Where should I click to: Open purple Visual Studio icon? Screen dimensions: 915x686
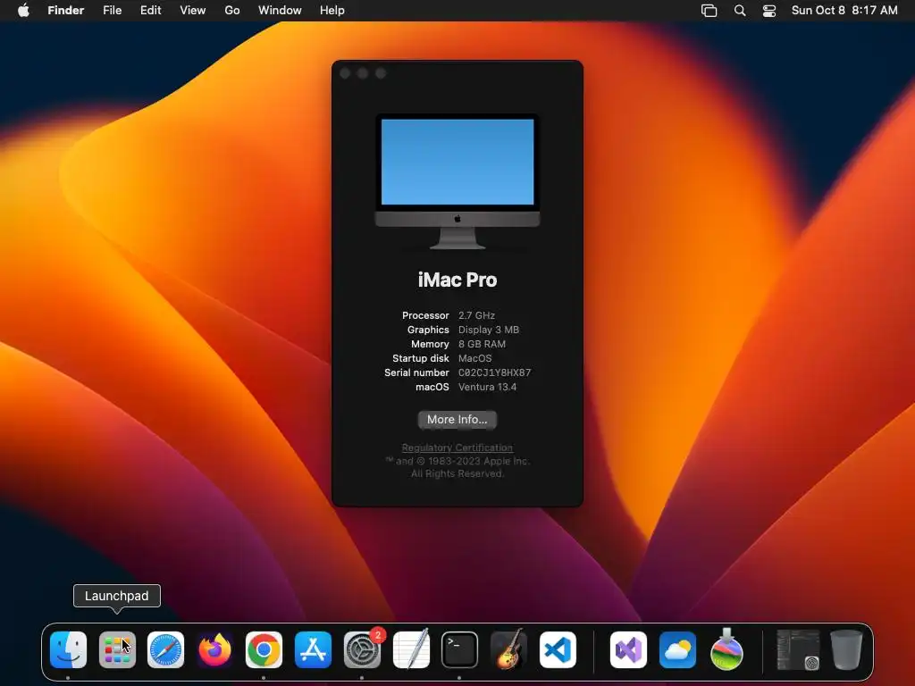pos(628,649)
